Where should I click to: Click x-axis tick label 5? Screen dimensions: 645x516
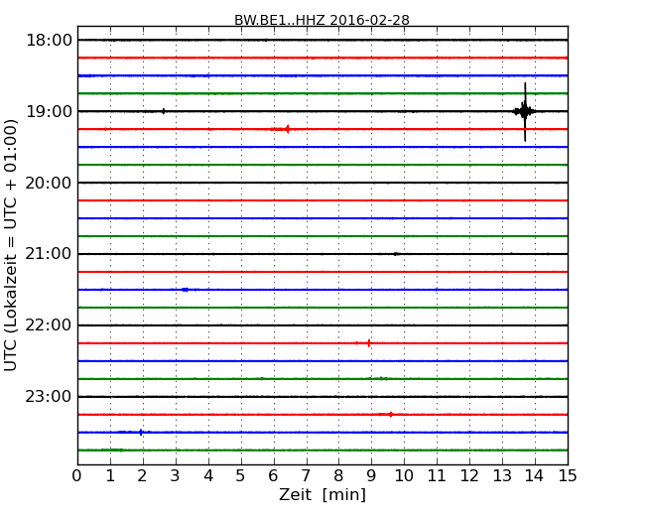240,475
